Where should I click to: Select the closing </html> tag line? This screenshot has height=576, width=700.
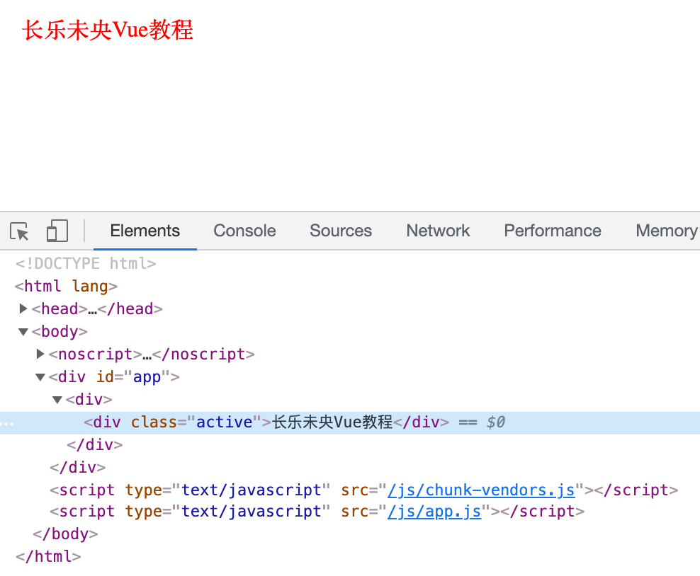(x=48, y=556)
